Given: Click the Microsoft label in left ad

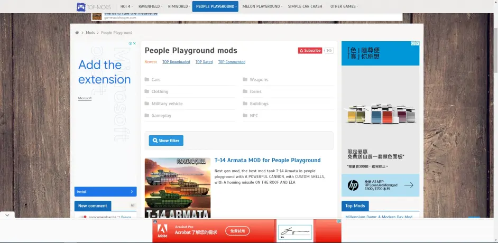Looking at the screenshot, I should tap(85, 98).
